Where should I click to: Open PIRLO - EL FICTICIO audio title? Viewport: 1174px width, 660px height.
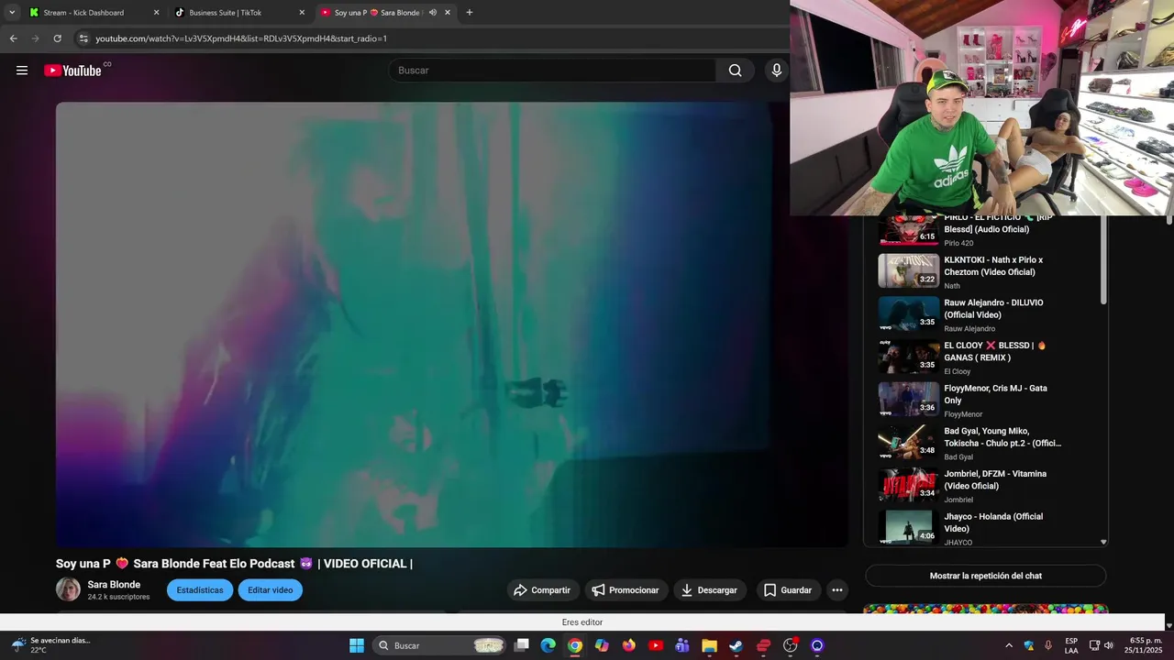(998, 224)
